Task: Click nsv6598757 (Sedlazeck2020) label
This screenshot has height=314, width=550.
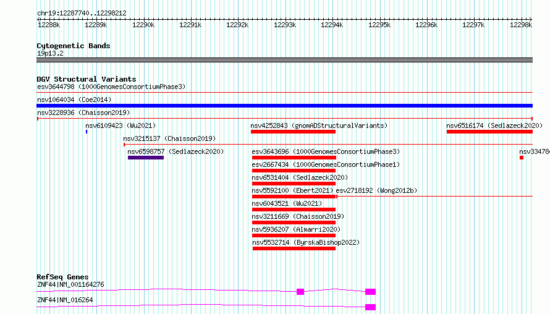Action: (176, 151)
